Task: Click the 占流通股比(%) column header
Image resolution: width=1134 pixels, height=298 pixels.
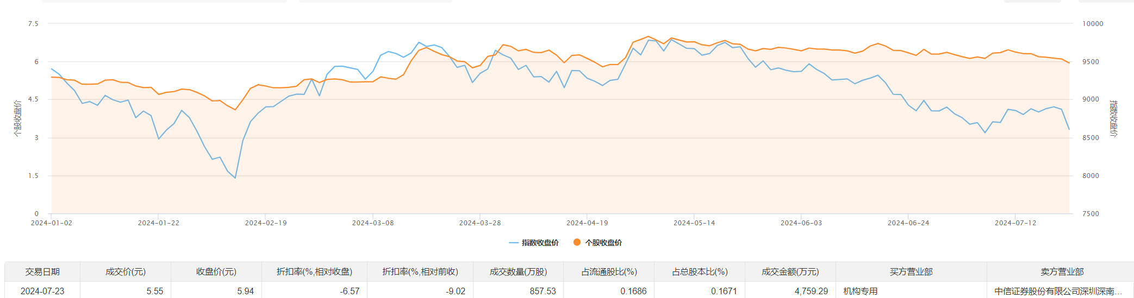Action: [x=609, y=272]
